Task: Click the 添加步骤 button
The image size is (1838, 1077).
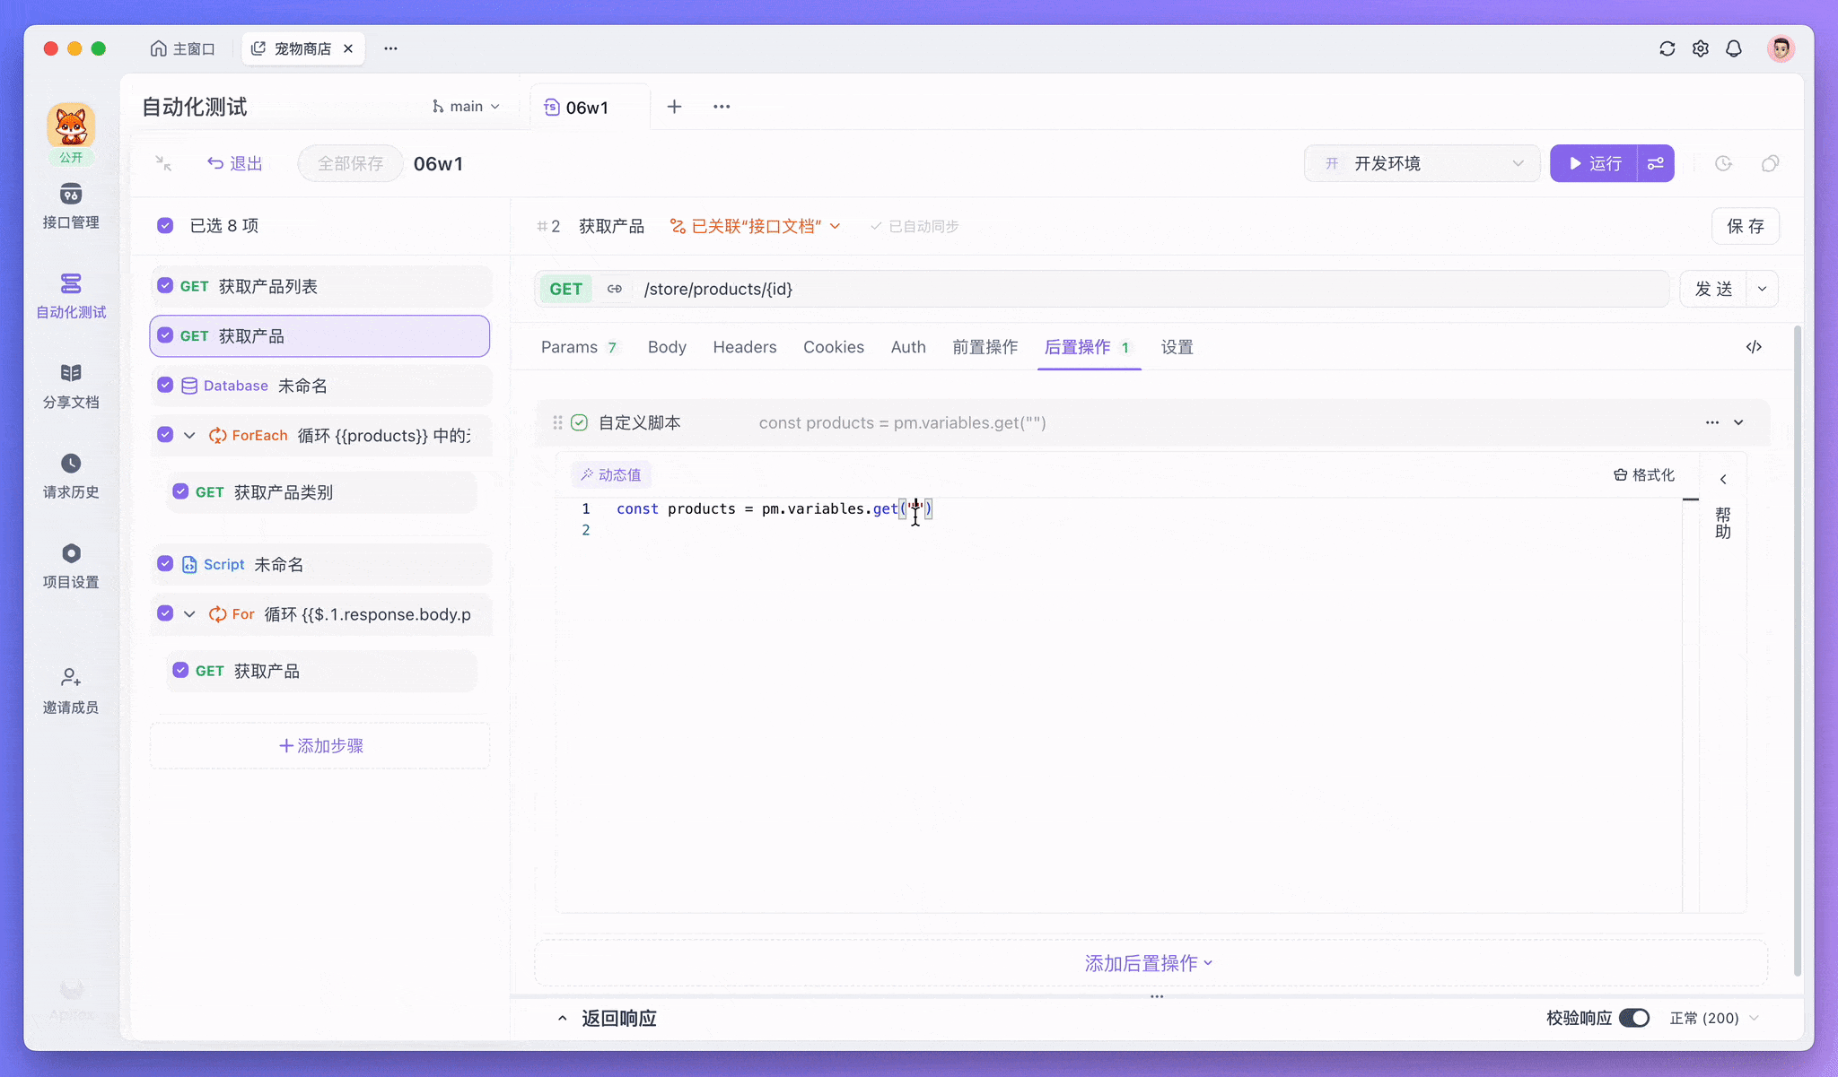Action: click(320, 746)
